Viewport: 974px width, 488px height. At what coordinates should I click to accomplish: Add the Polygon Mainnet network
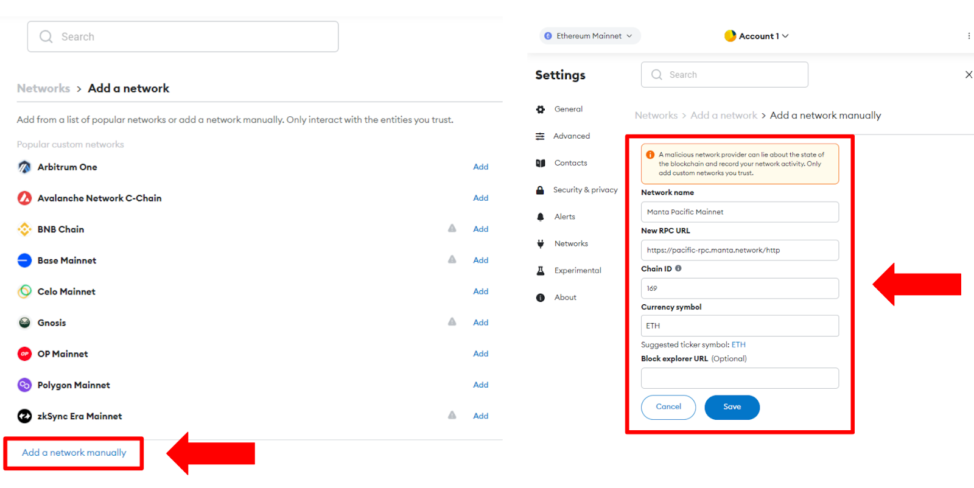coord(481,385)
